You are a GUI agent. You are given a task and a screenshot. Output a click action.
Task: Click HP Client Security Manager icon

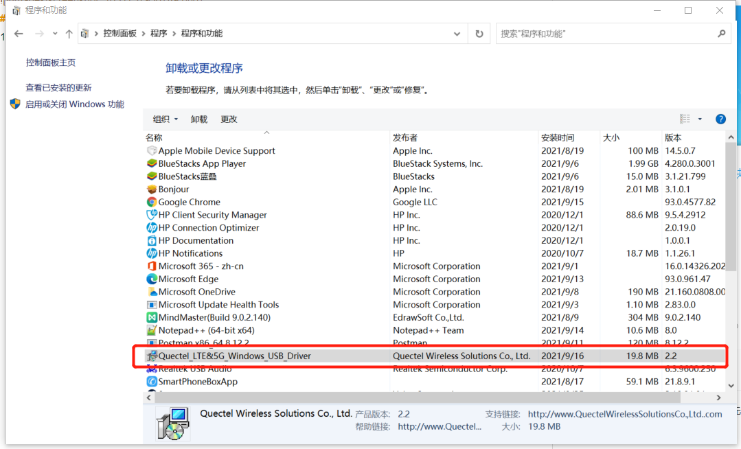click(152, 215)
